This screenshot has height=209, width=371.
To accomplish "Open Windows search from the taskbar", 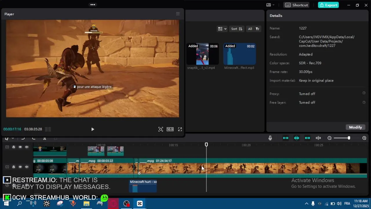I will [19, 203].
